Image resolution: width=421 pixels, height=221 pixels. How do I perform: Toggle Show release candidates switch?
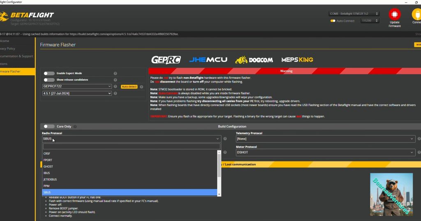tap(49, 80)
